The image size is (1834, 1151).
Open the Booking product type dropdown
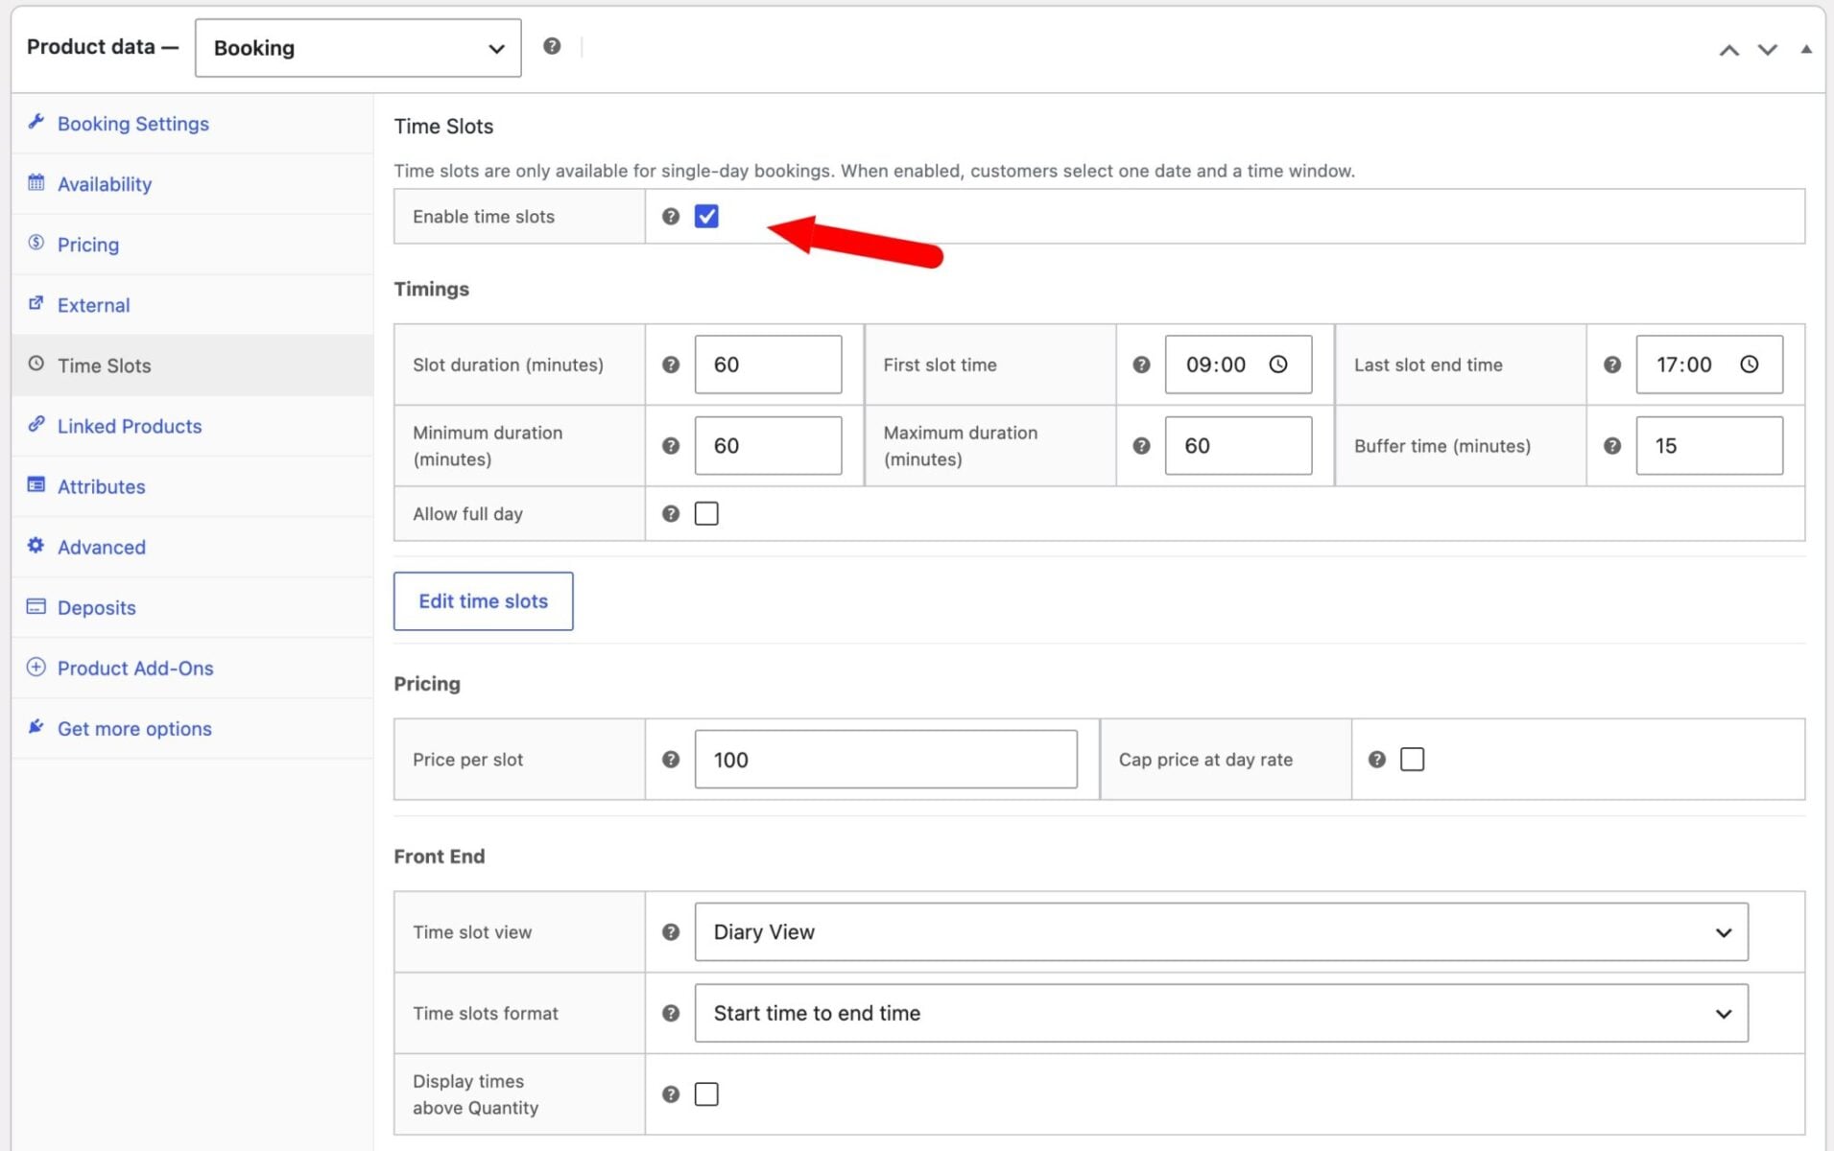pyautogui.click(x=358, y=48)
